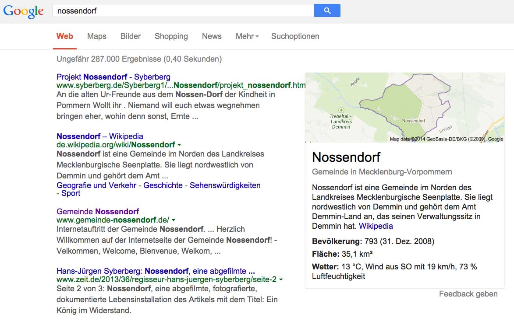This screenshot has width=514, height=321.
Task: Expand the Mehr dropdown menu
Action: [x=247, y=36]
